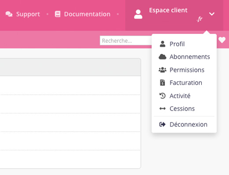Viewport: 229px width, 175px height.
Task: Open Cessions menu entry
Action: coord(184,108)
